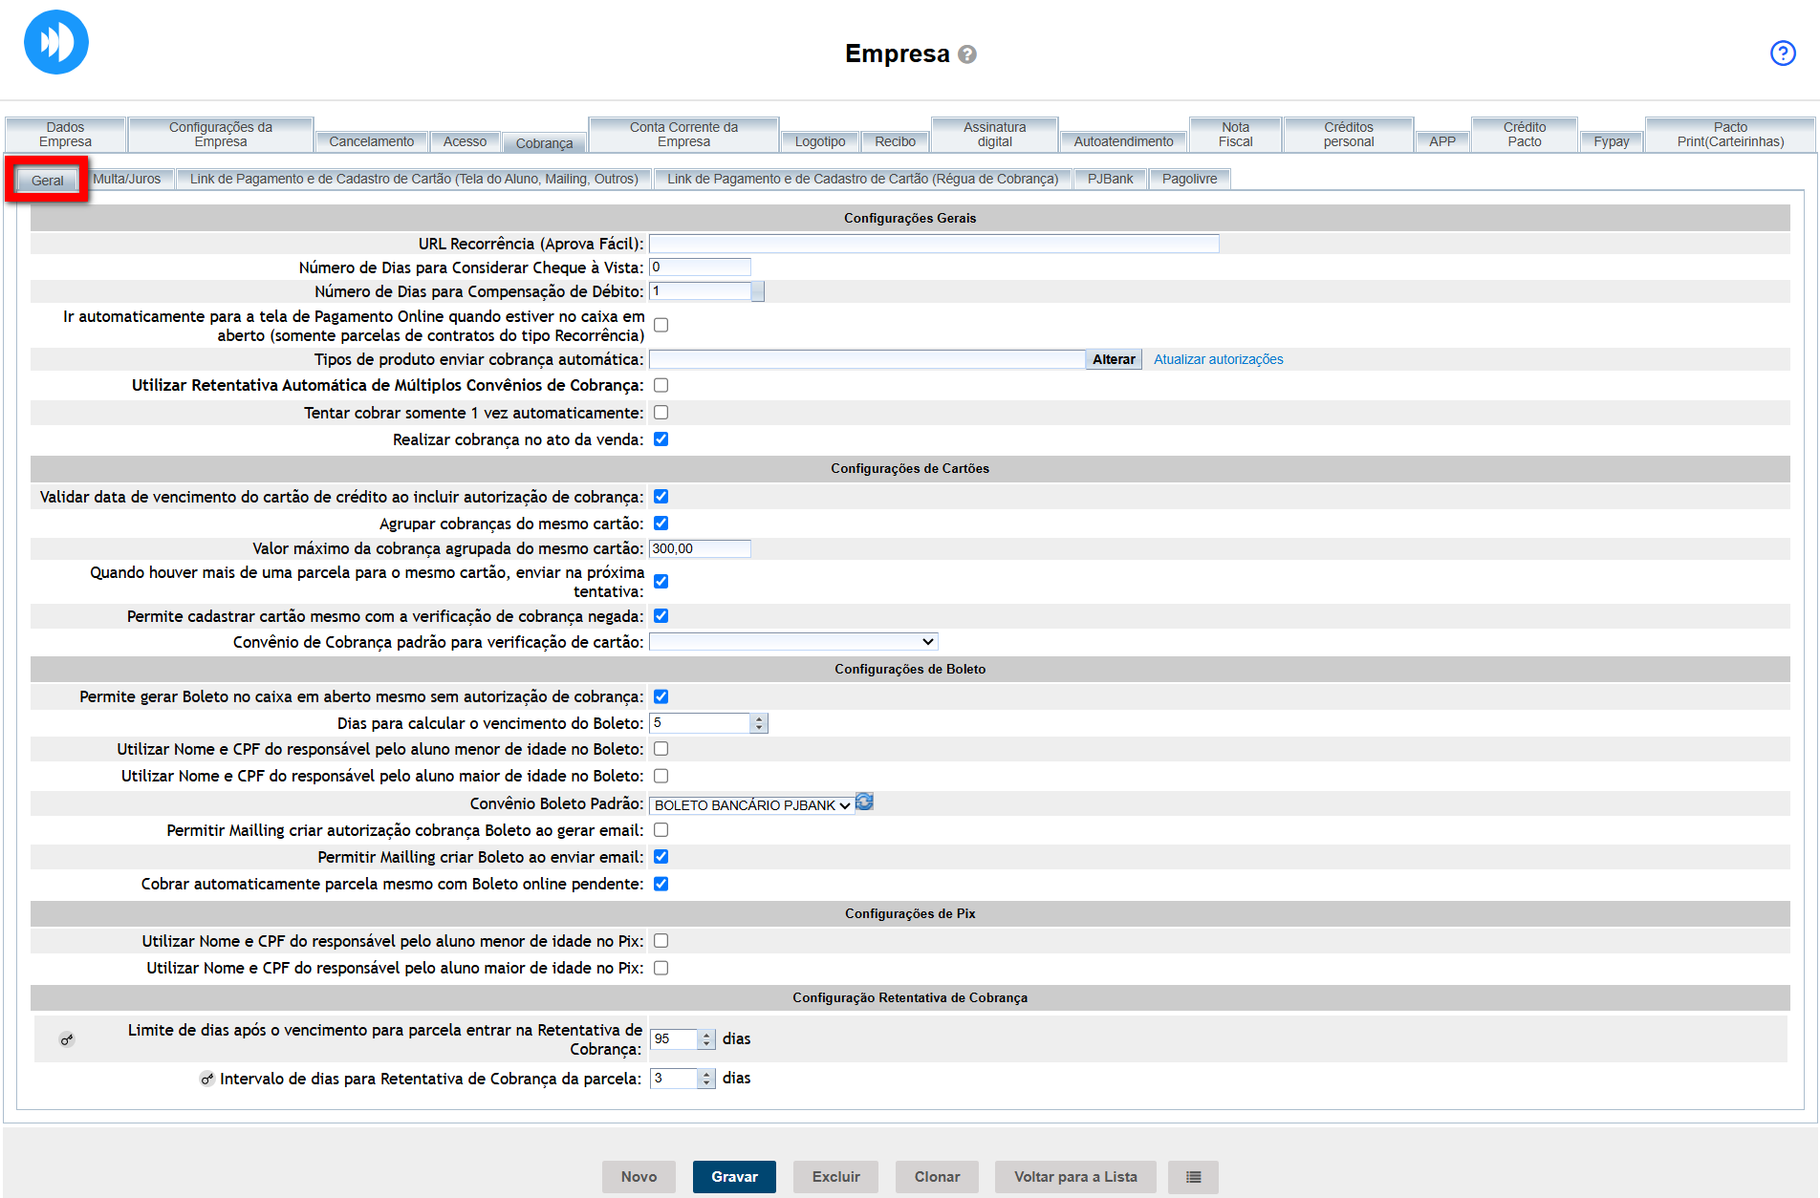The width and height of the screenshot is (1820, 1198).
Task: Open the Convênio Boleto Padrão dropdown
Action: point(751,805)
